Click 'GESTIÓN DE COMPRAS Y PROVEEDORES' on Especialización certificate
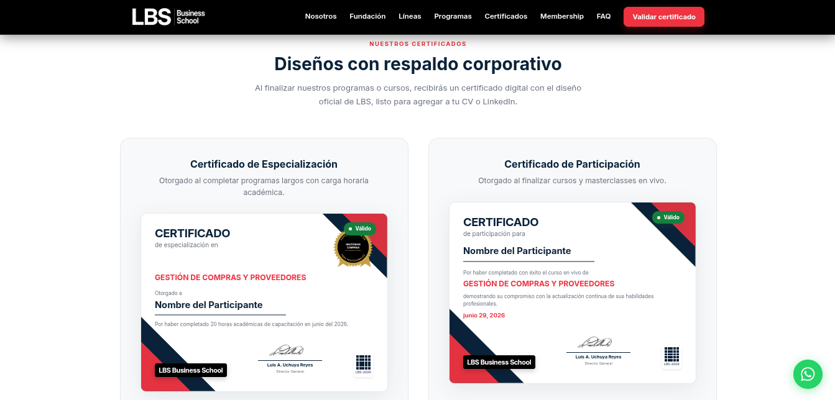 pyautogui.click(x=231, y=278)
